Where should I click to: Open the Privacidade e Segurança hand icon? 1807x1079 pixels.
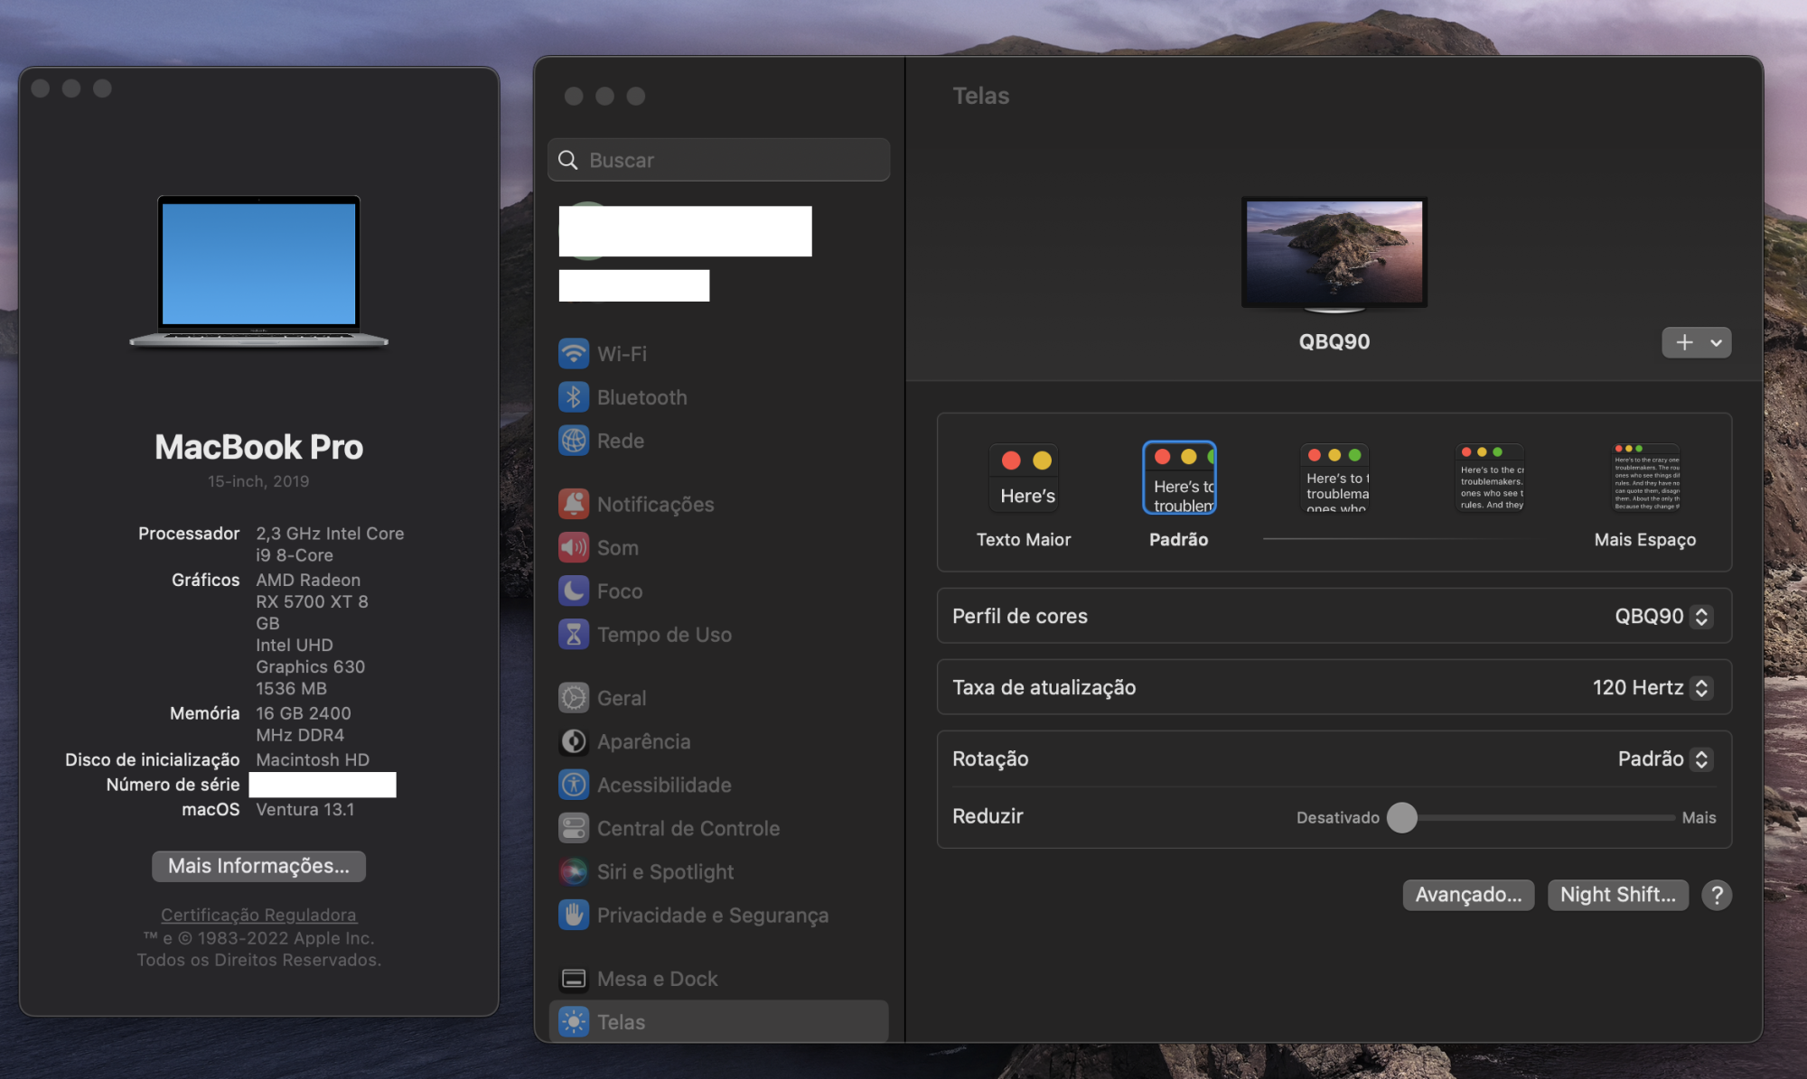coord(573,915)
